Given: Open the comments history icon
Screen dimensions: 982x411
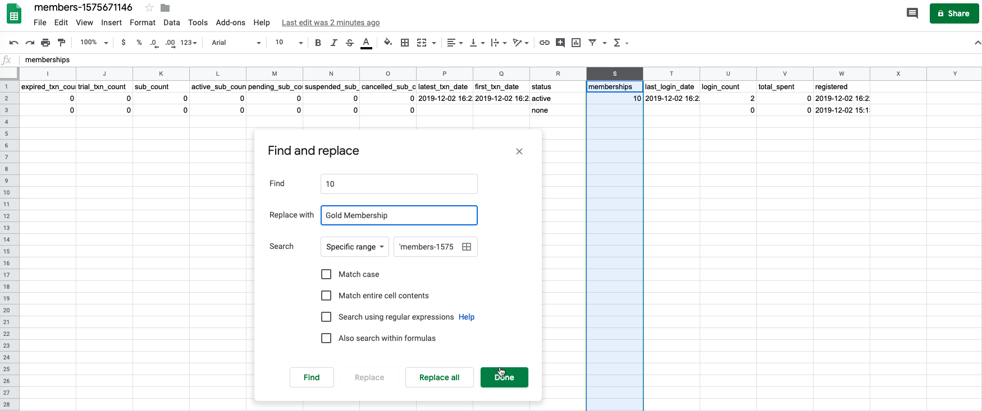Looking at the screenshot, I should click(x=912, y=13).
